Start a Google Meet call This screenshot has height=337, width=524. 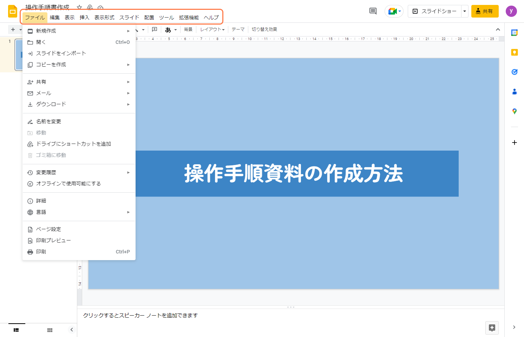(x=394, y=11)
